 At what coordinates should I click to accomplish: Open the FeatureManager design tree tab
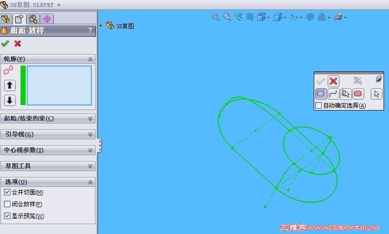[6, 19]
